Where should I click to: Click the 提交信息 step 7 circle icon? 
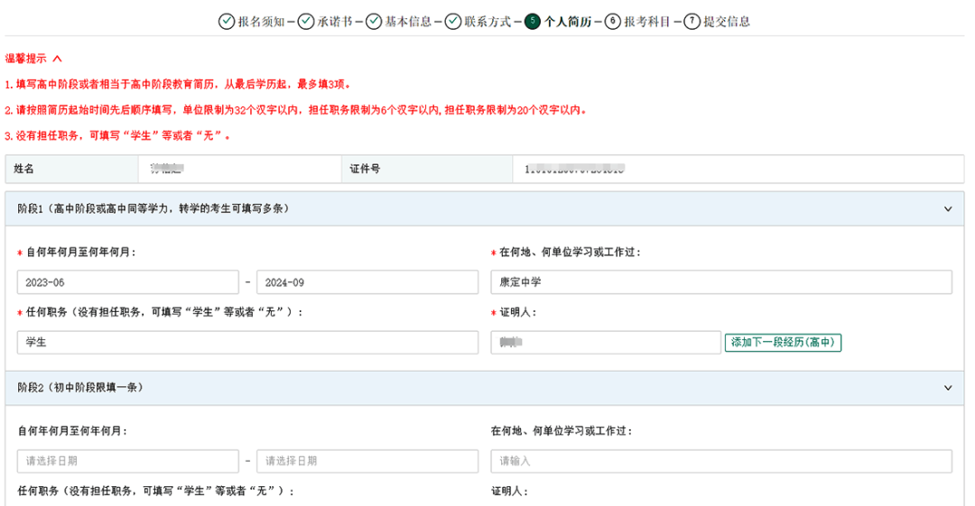[692, 22]
